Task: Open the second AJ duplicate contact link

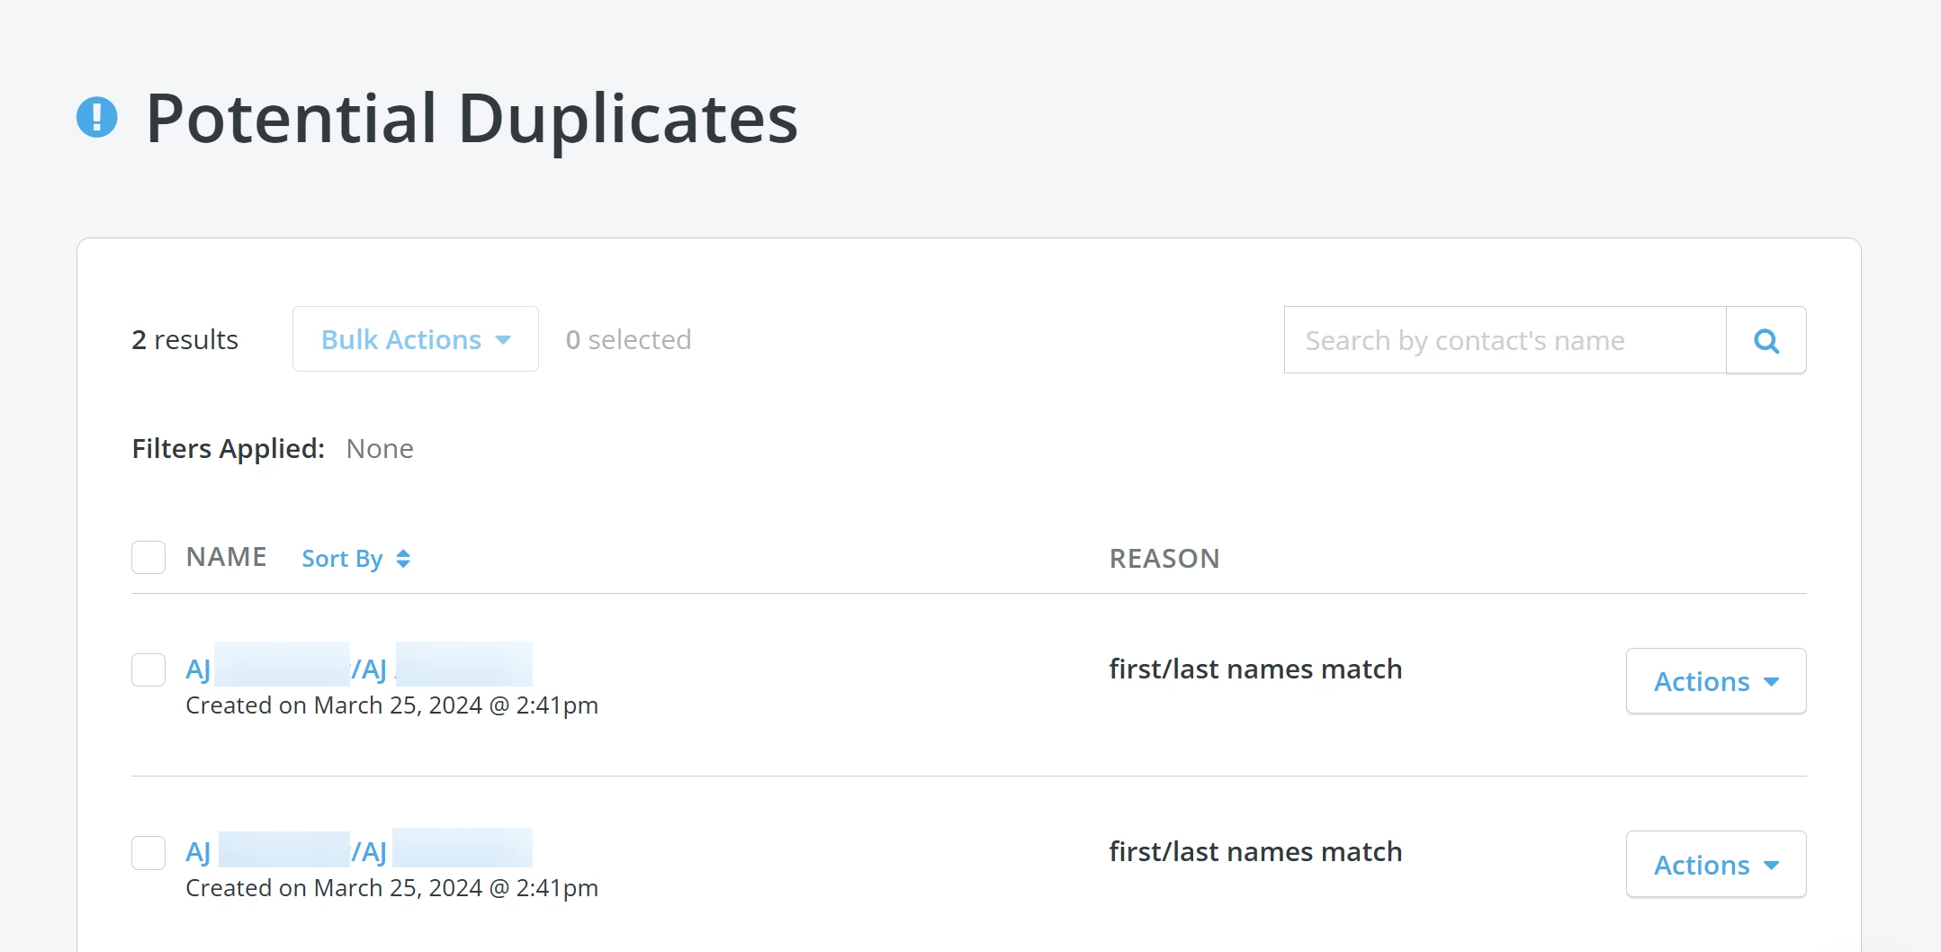Action: pyautogui.click(x=358, y=849)
